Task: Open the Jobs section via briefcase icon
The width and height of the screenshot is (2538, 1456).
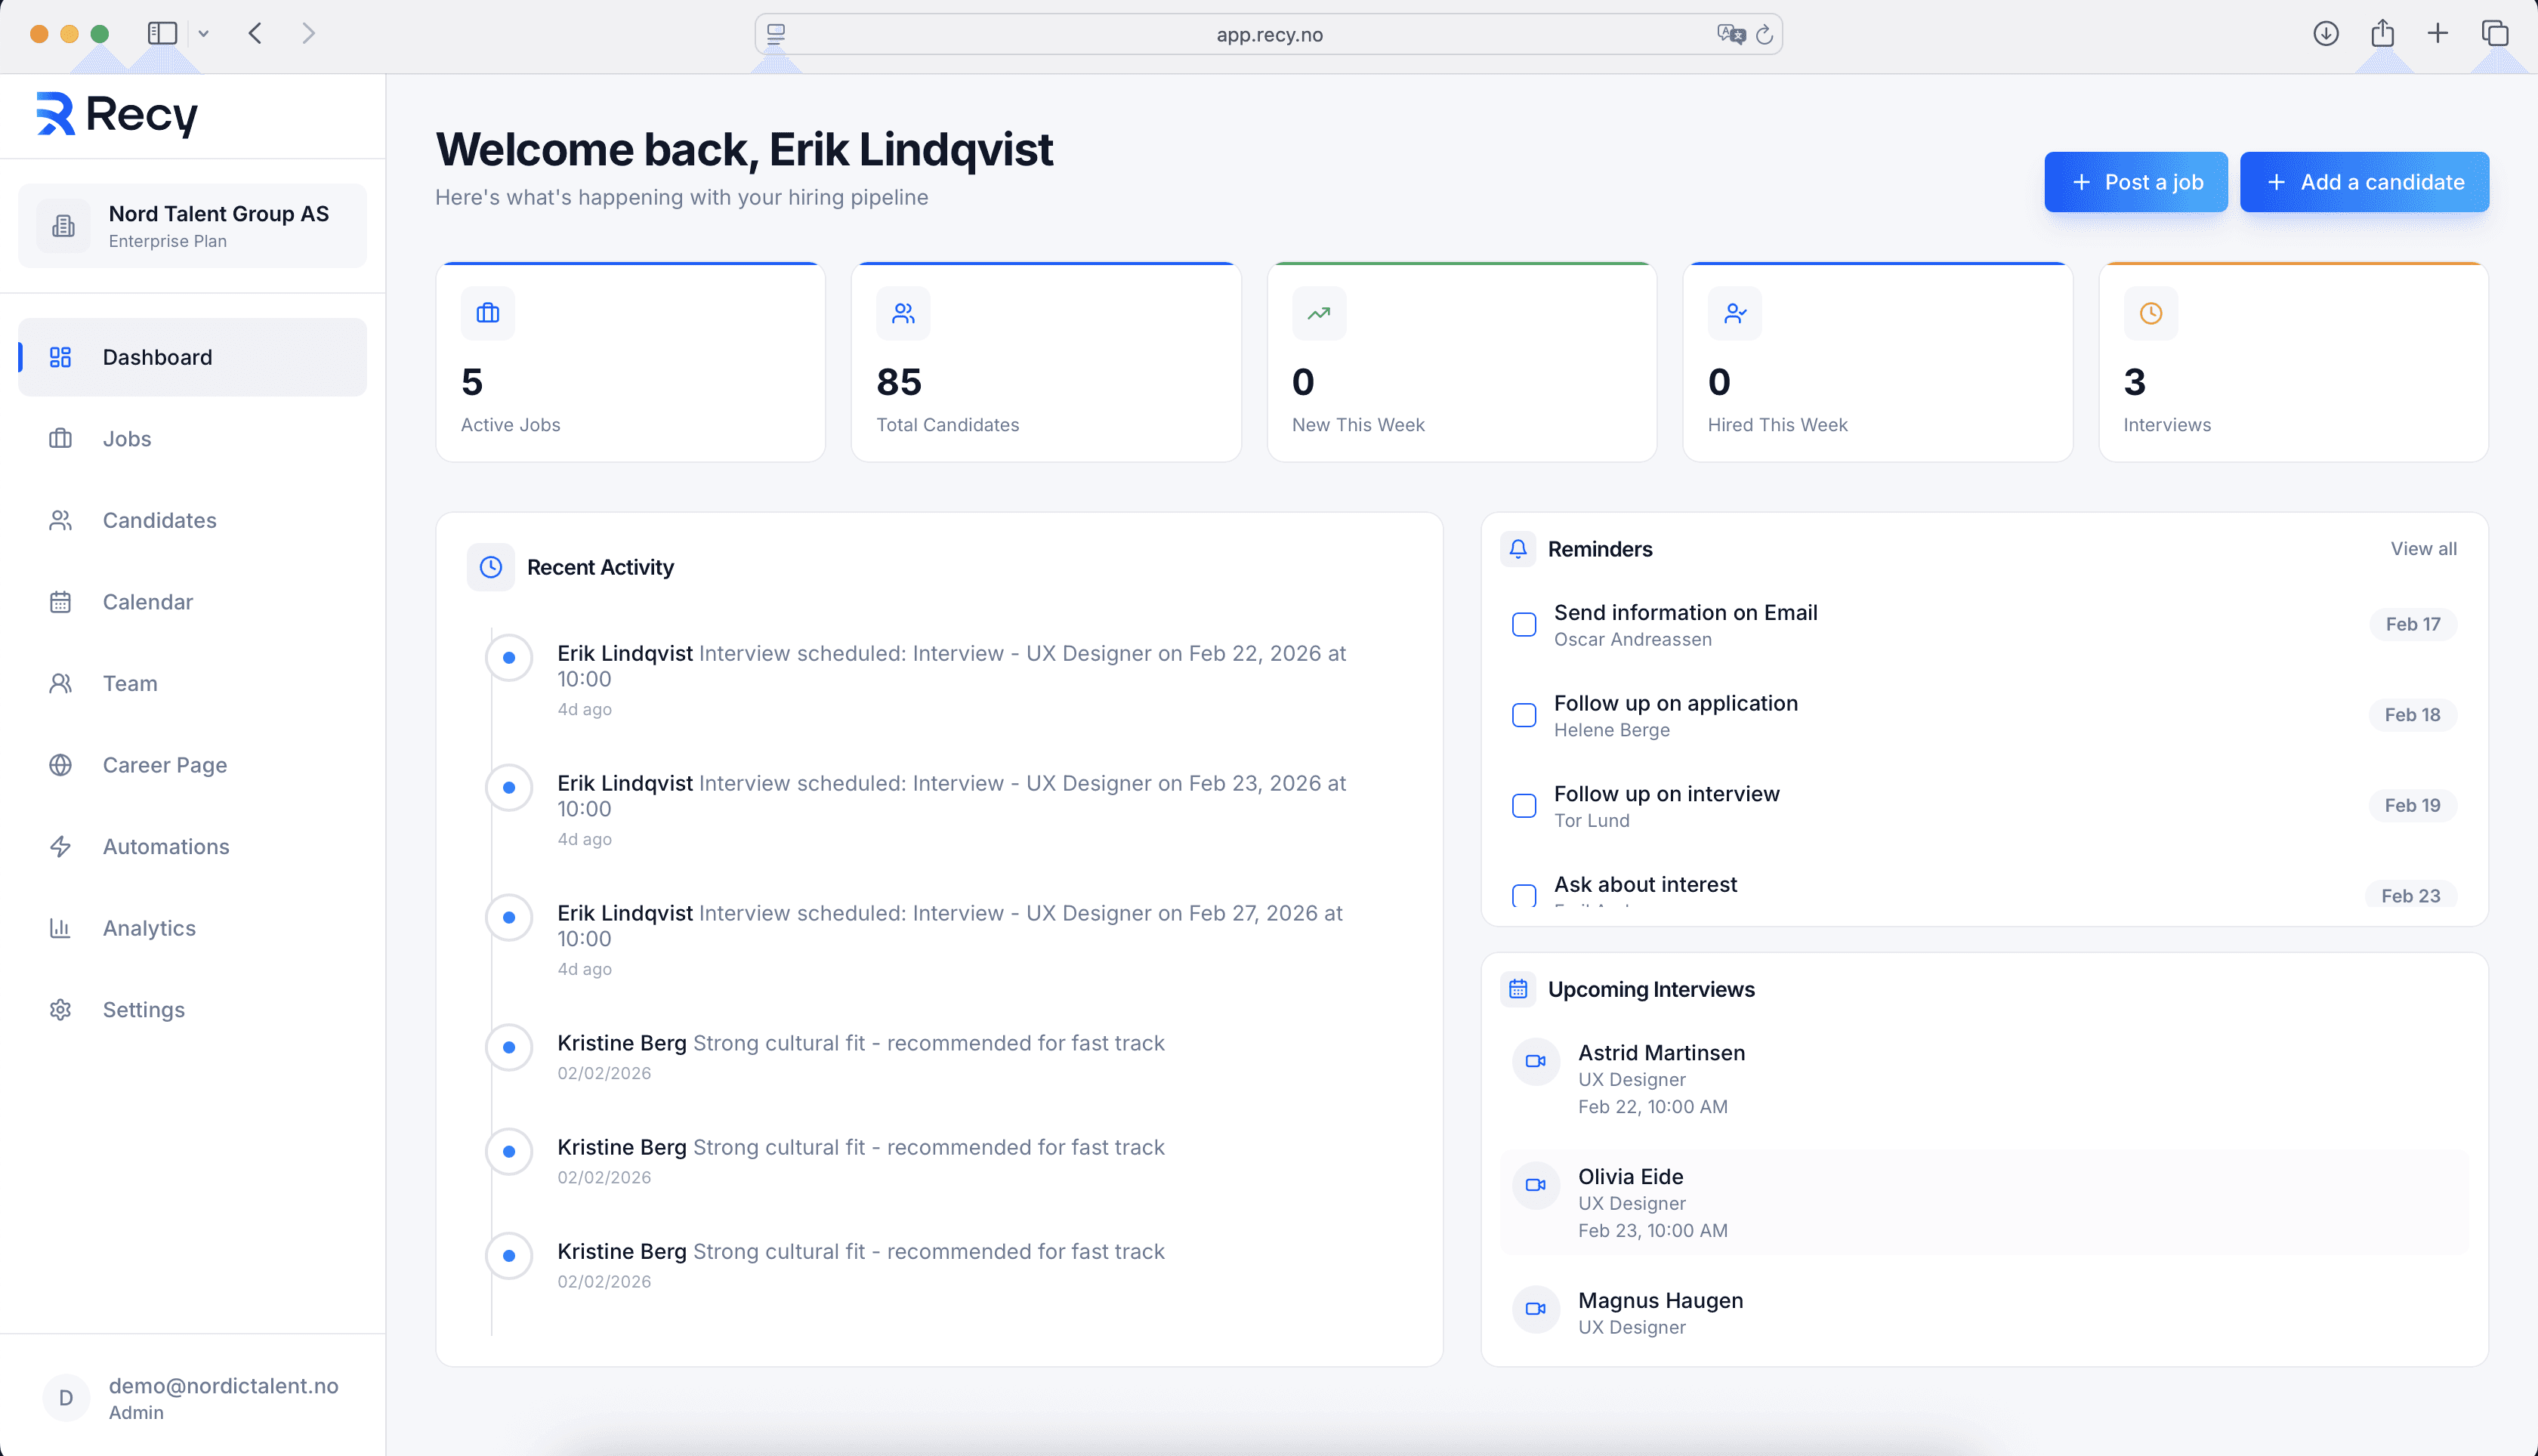Action: click(x=61, y=438)
